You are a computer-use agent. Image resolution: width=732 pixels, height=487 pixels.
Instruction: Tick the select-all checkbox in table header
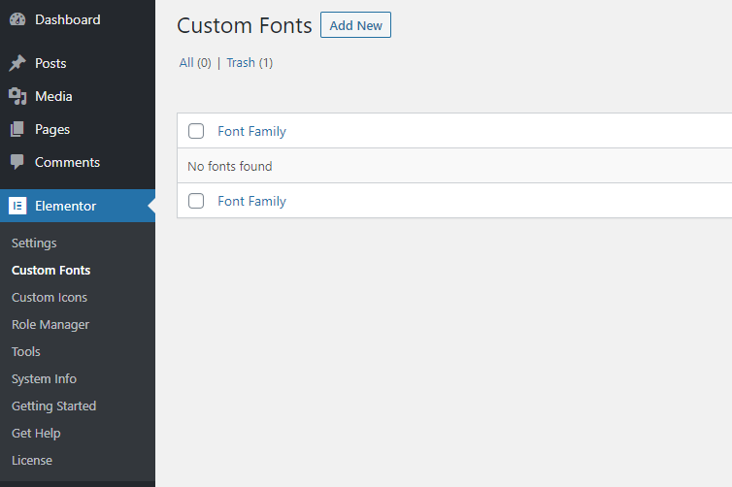(x=196, y=131)
